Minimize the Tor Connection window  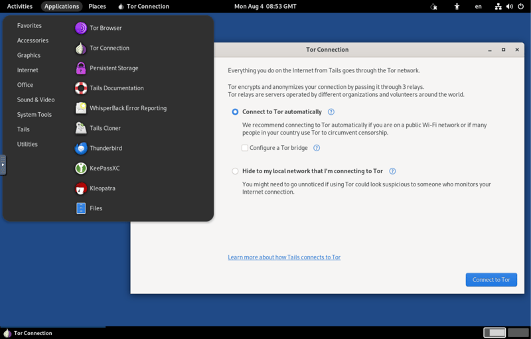pos(490,50)
